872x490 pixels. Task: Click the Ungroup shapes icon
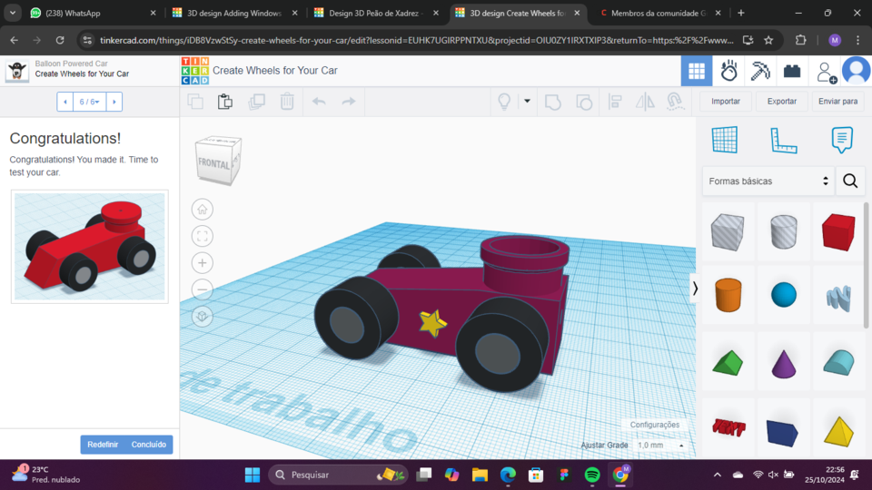tap(583, 102)
